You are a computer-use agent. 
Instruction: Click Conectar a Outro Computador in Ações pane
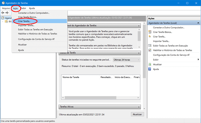pos(169,27)
